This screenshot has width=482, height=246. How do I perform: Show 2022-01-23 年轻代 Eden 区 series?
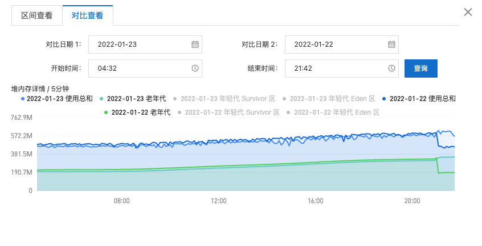329,99
